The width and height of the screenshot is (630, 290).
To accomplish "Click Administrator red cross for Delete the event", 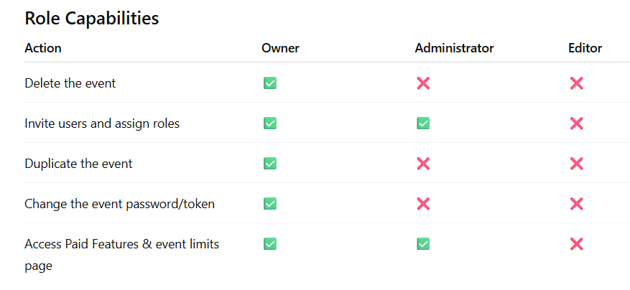I will 423,83.
